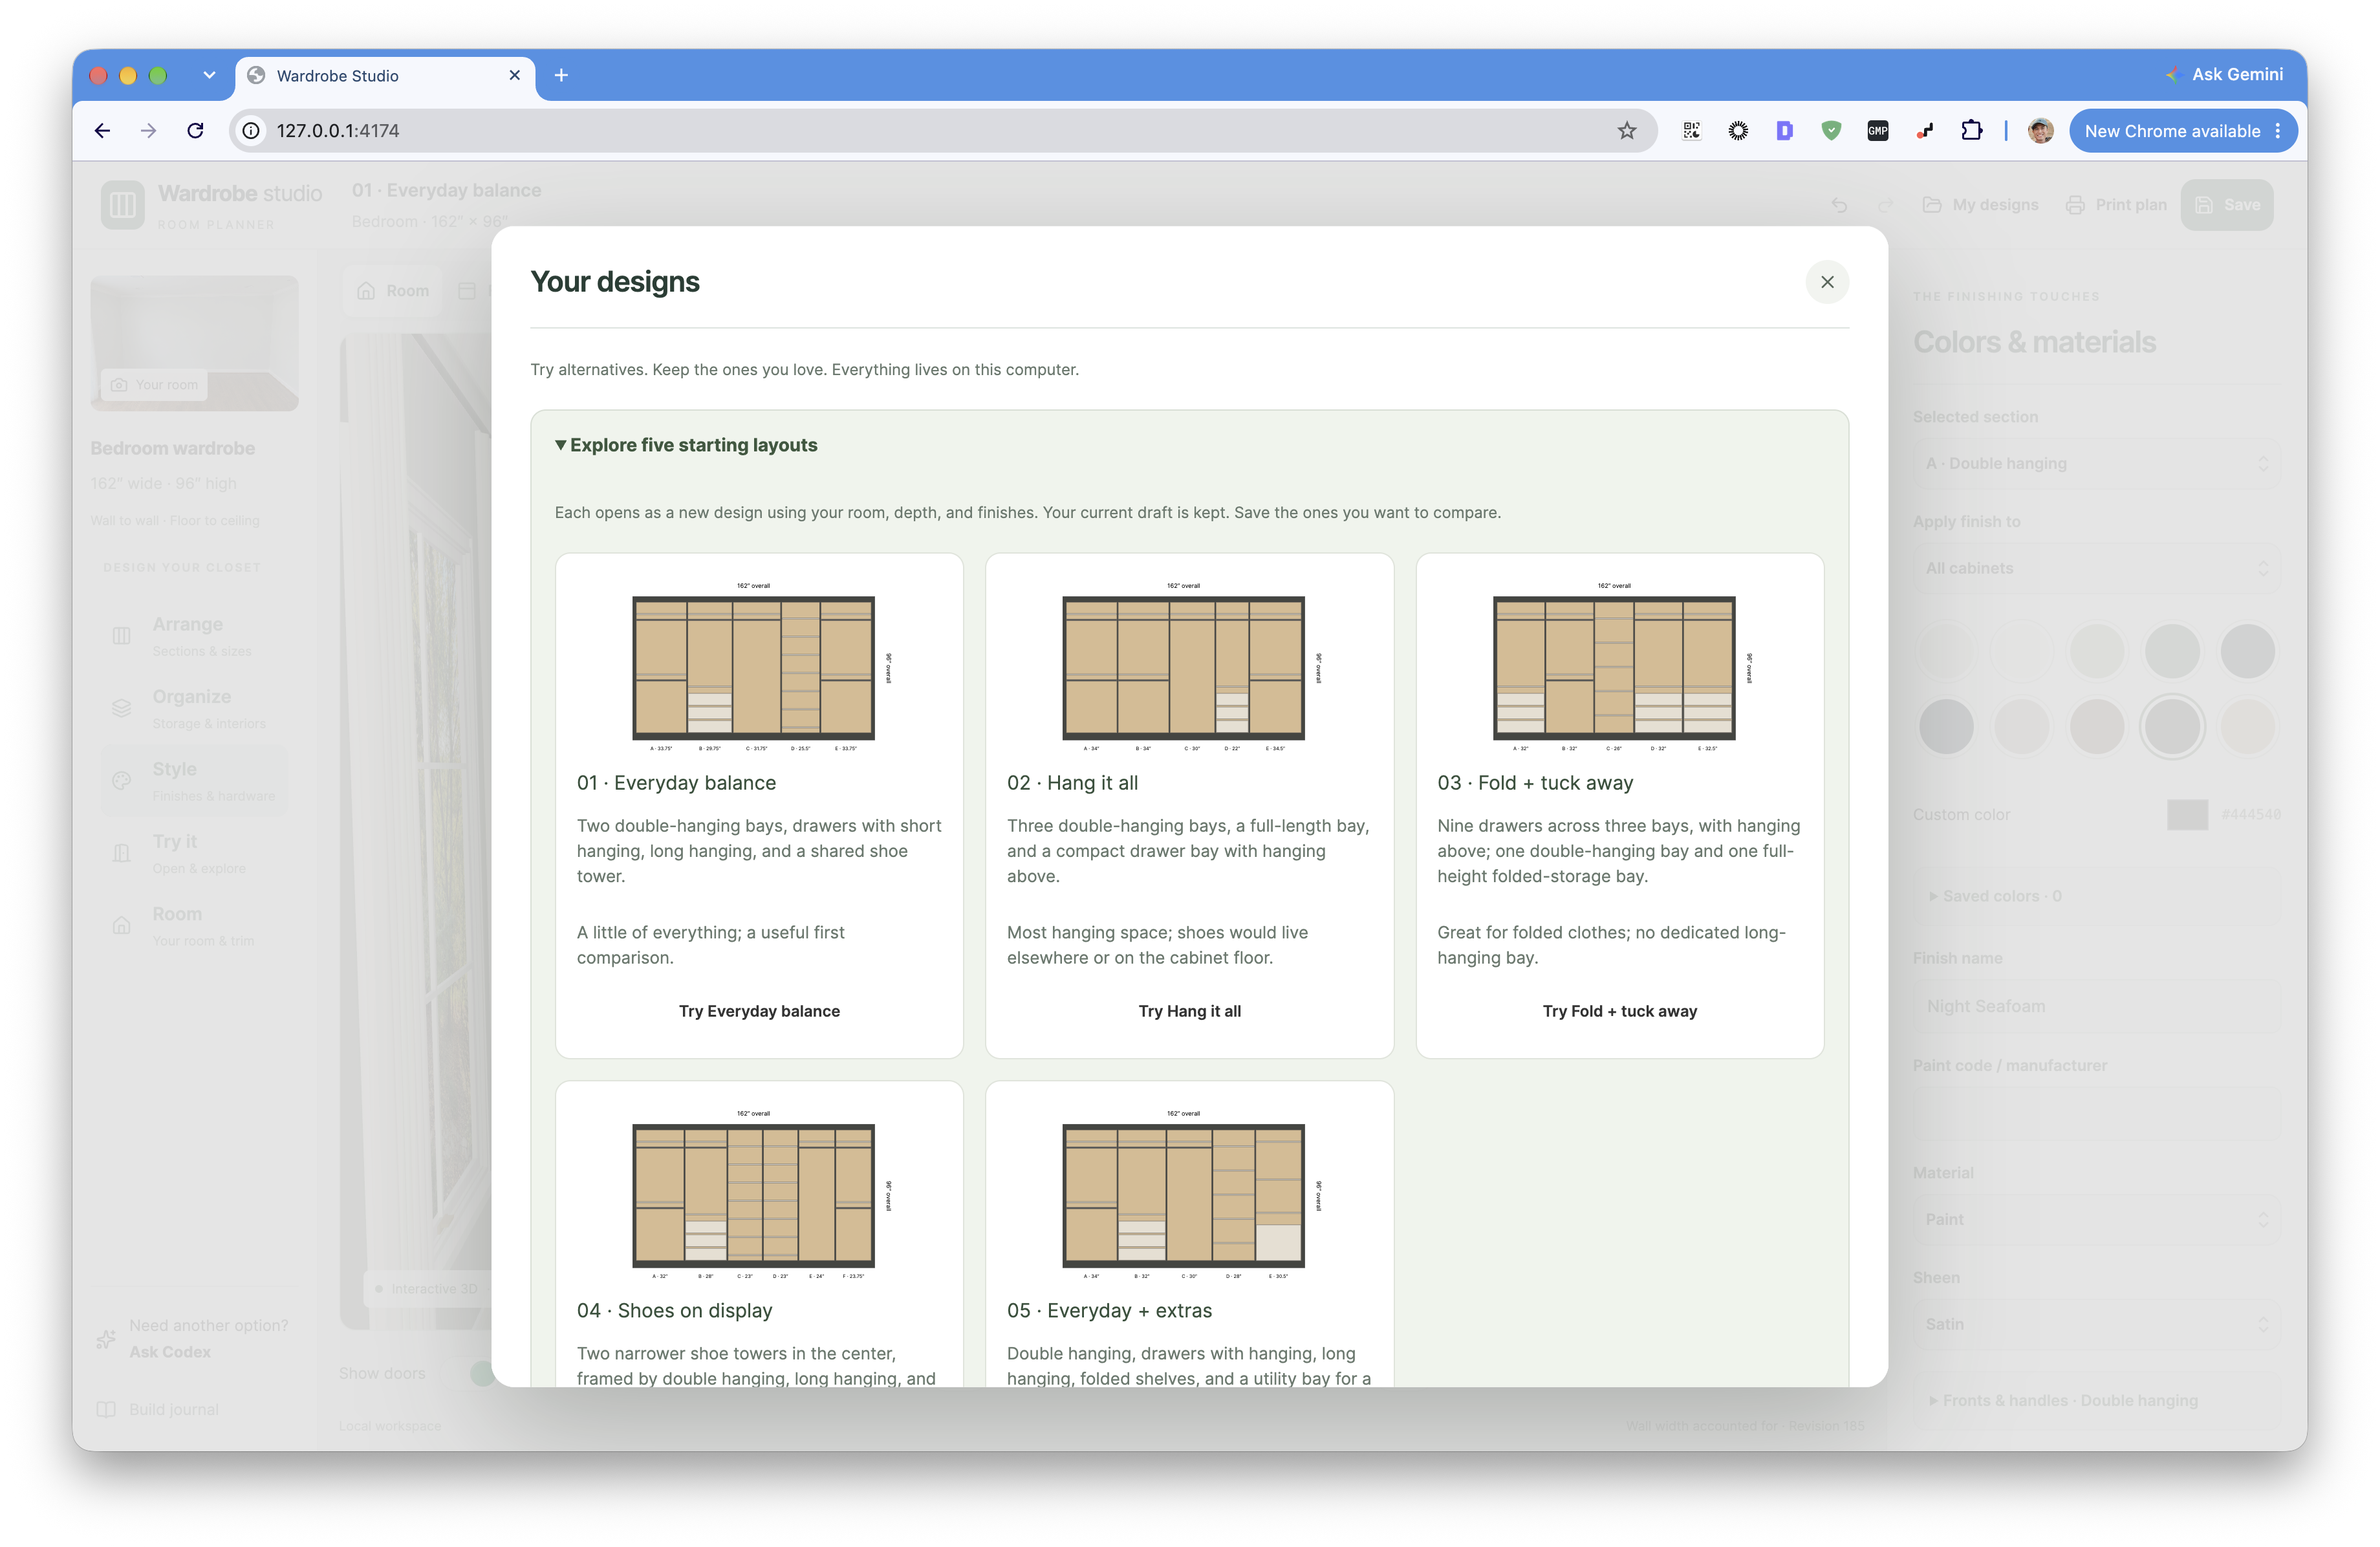Click the Your room camera button
This screenshot has width=2380, height=1547.
point(154,385)
